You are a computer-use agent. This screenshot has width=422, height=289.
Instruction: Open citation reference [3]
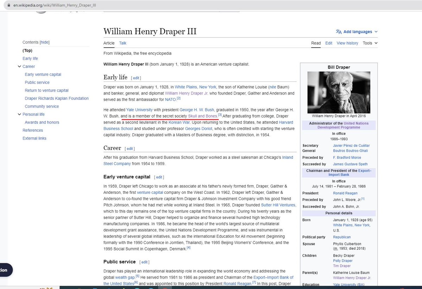(x=220, y=115)
